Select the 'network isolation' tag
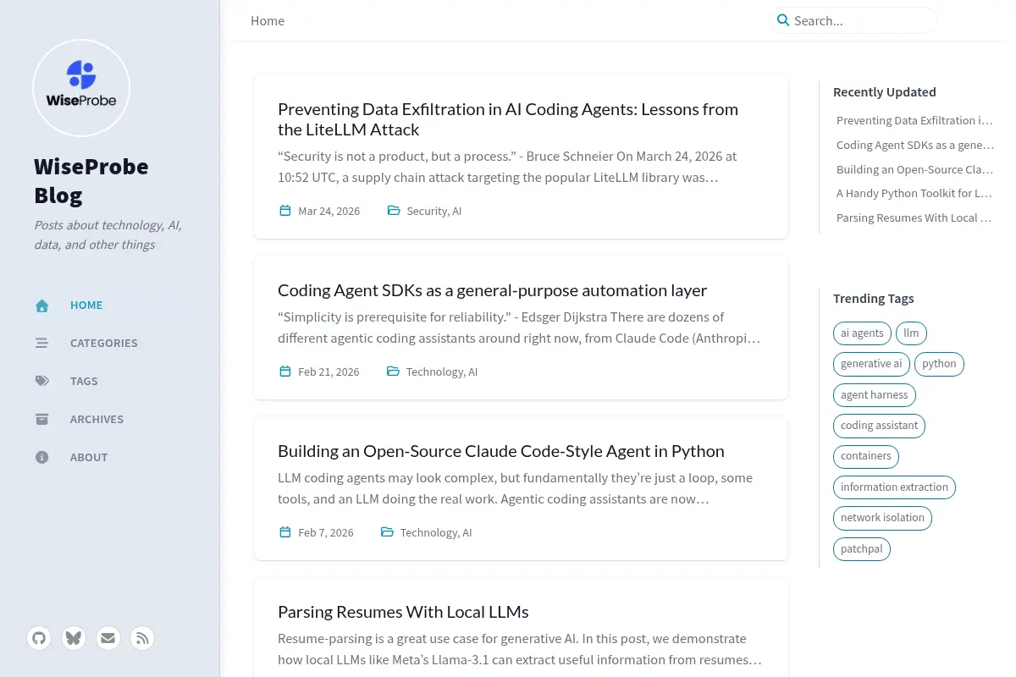Image resolution: width=1016 pixels, height=677 pixels. (882, 518)
